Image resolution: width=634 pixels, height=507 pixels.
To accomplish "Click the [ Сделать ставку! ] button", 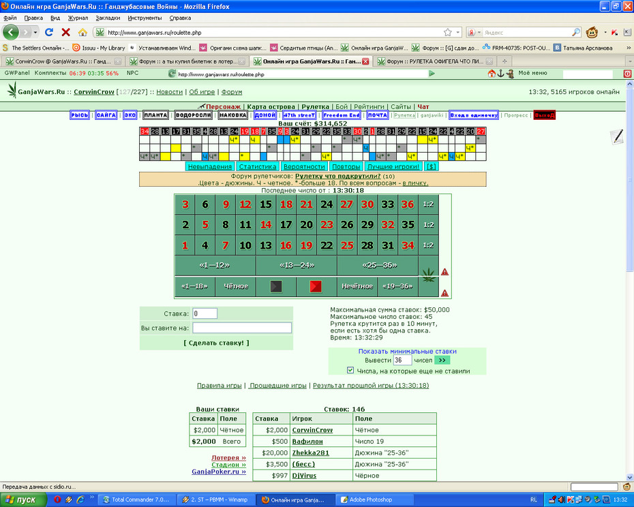I will tap(216, 343).
